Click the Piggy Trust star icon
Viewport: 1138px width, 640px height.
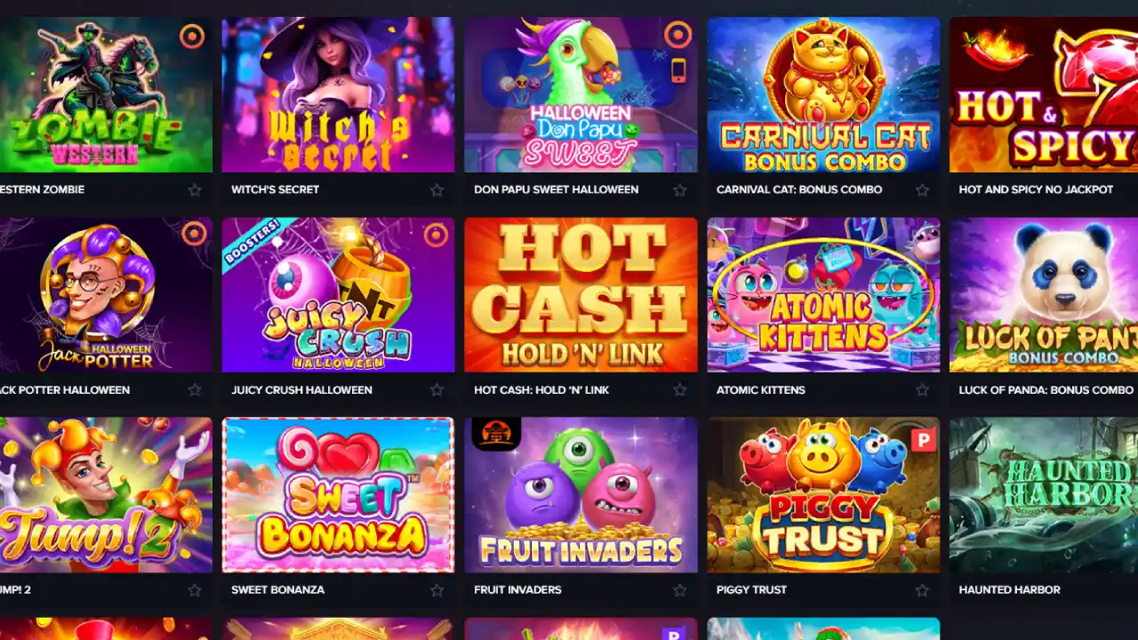pos(922,589)
